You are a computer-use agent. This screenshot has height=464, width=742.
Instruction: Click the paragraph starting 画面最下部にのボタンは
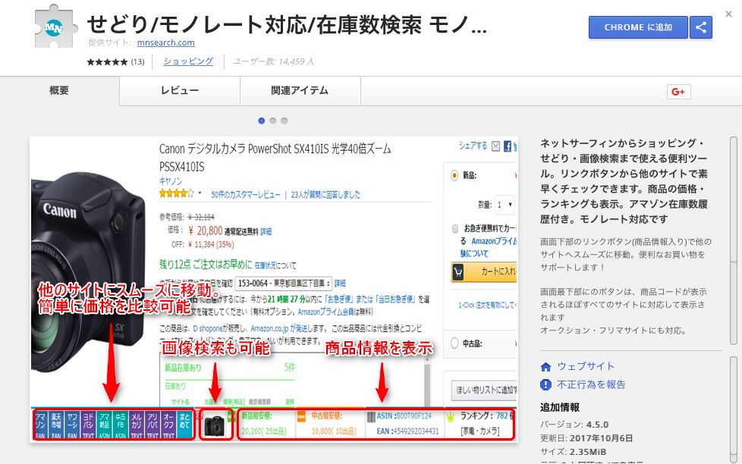tap(624, 311)
